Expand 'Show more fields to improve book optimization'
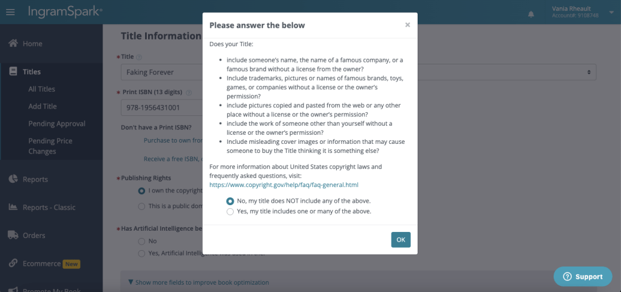Viewport: 621px width, 292px height. pyautogui.click(x=197, y=282)
